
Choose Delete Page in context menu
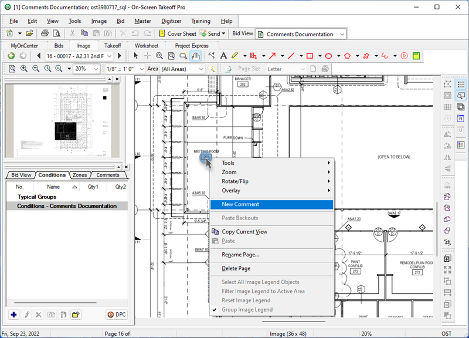(271, 268)
